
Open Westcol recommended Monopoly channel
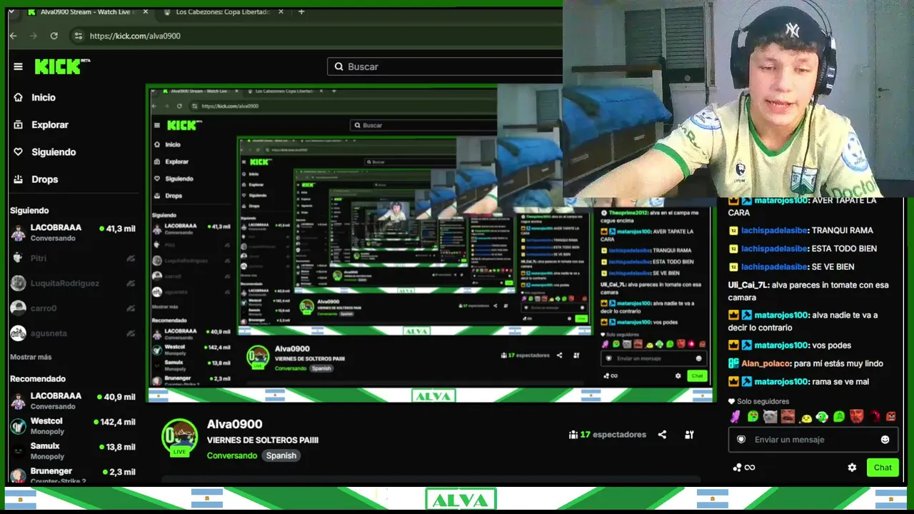click(x=73, y=426)
